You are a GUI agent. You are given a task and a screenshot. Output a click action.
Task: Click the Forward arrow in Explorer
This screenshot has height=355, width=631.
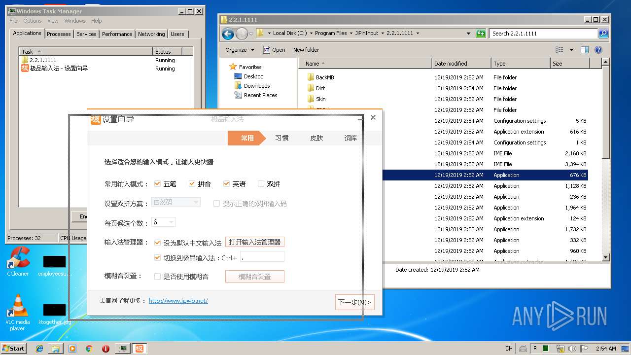[x=242, y=34]
